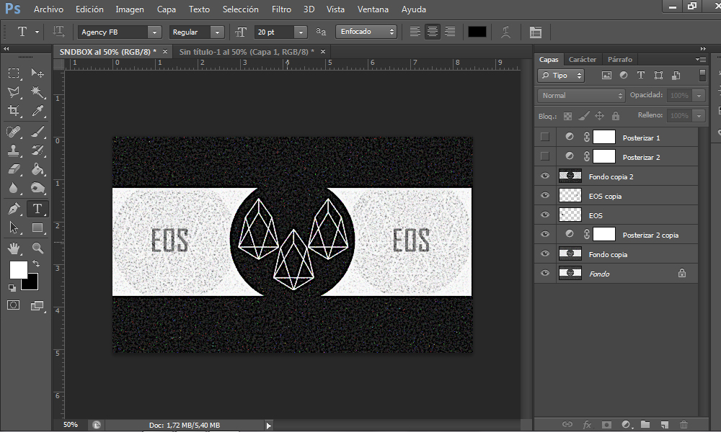Align text right

click(x=450, y=32)
